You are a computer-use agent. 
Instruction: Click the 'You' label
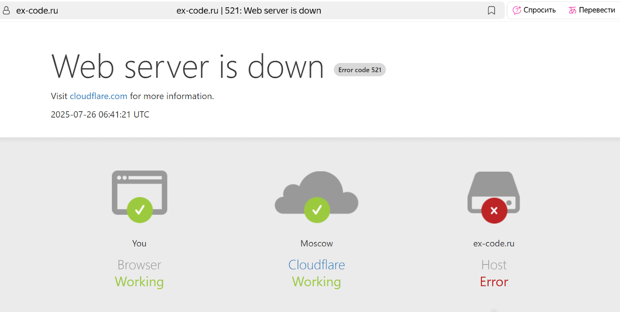(139, 244)
